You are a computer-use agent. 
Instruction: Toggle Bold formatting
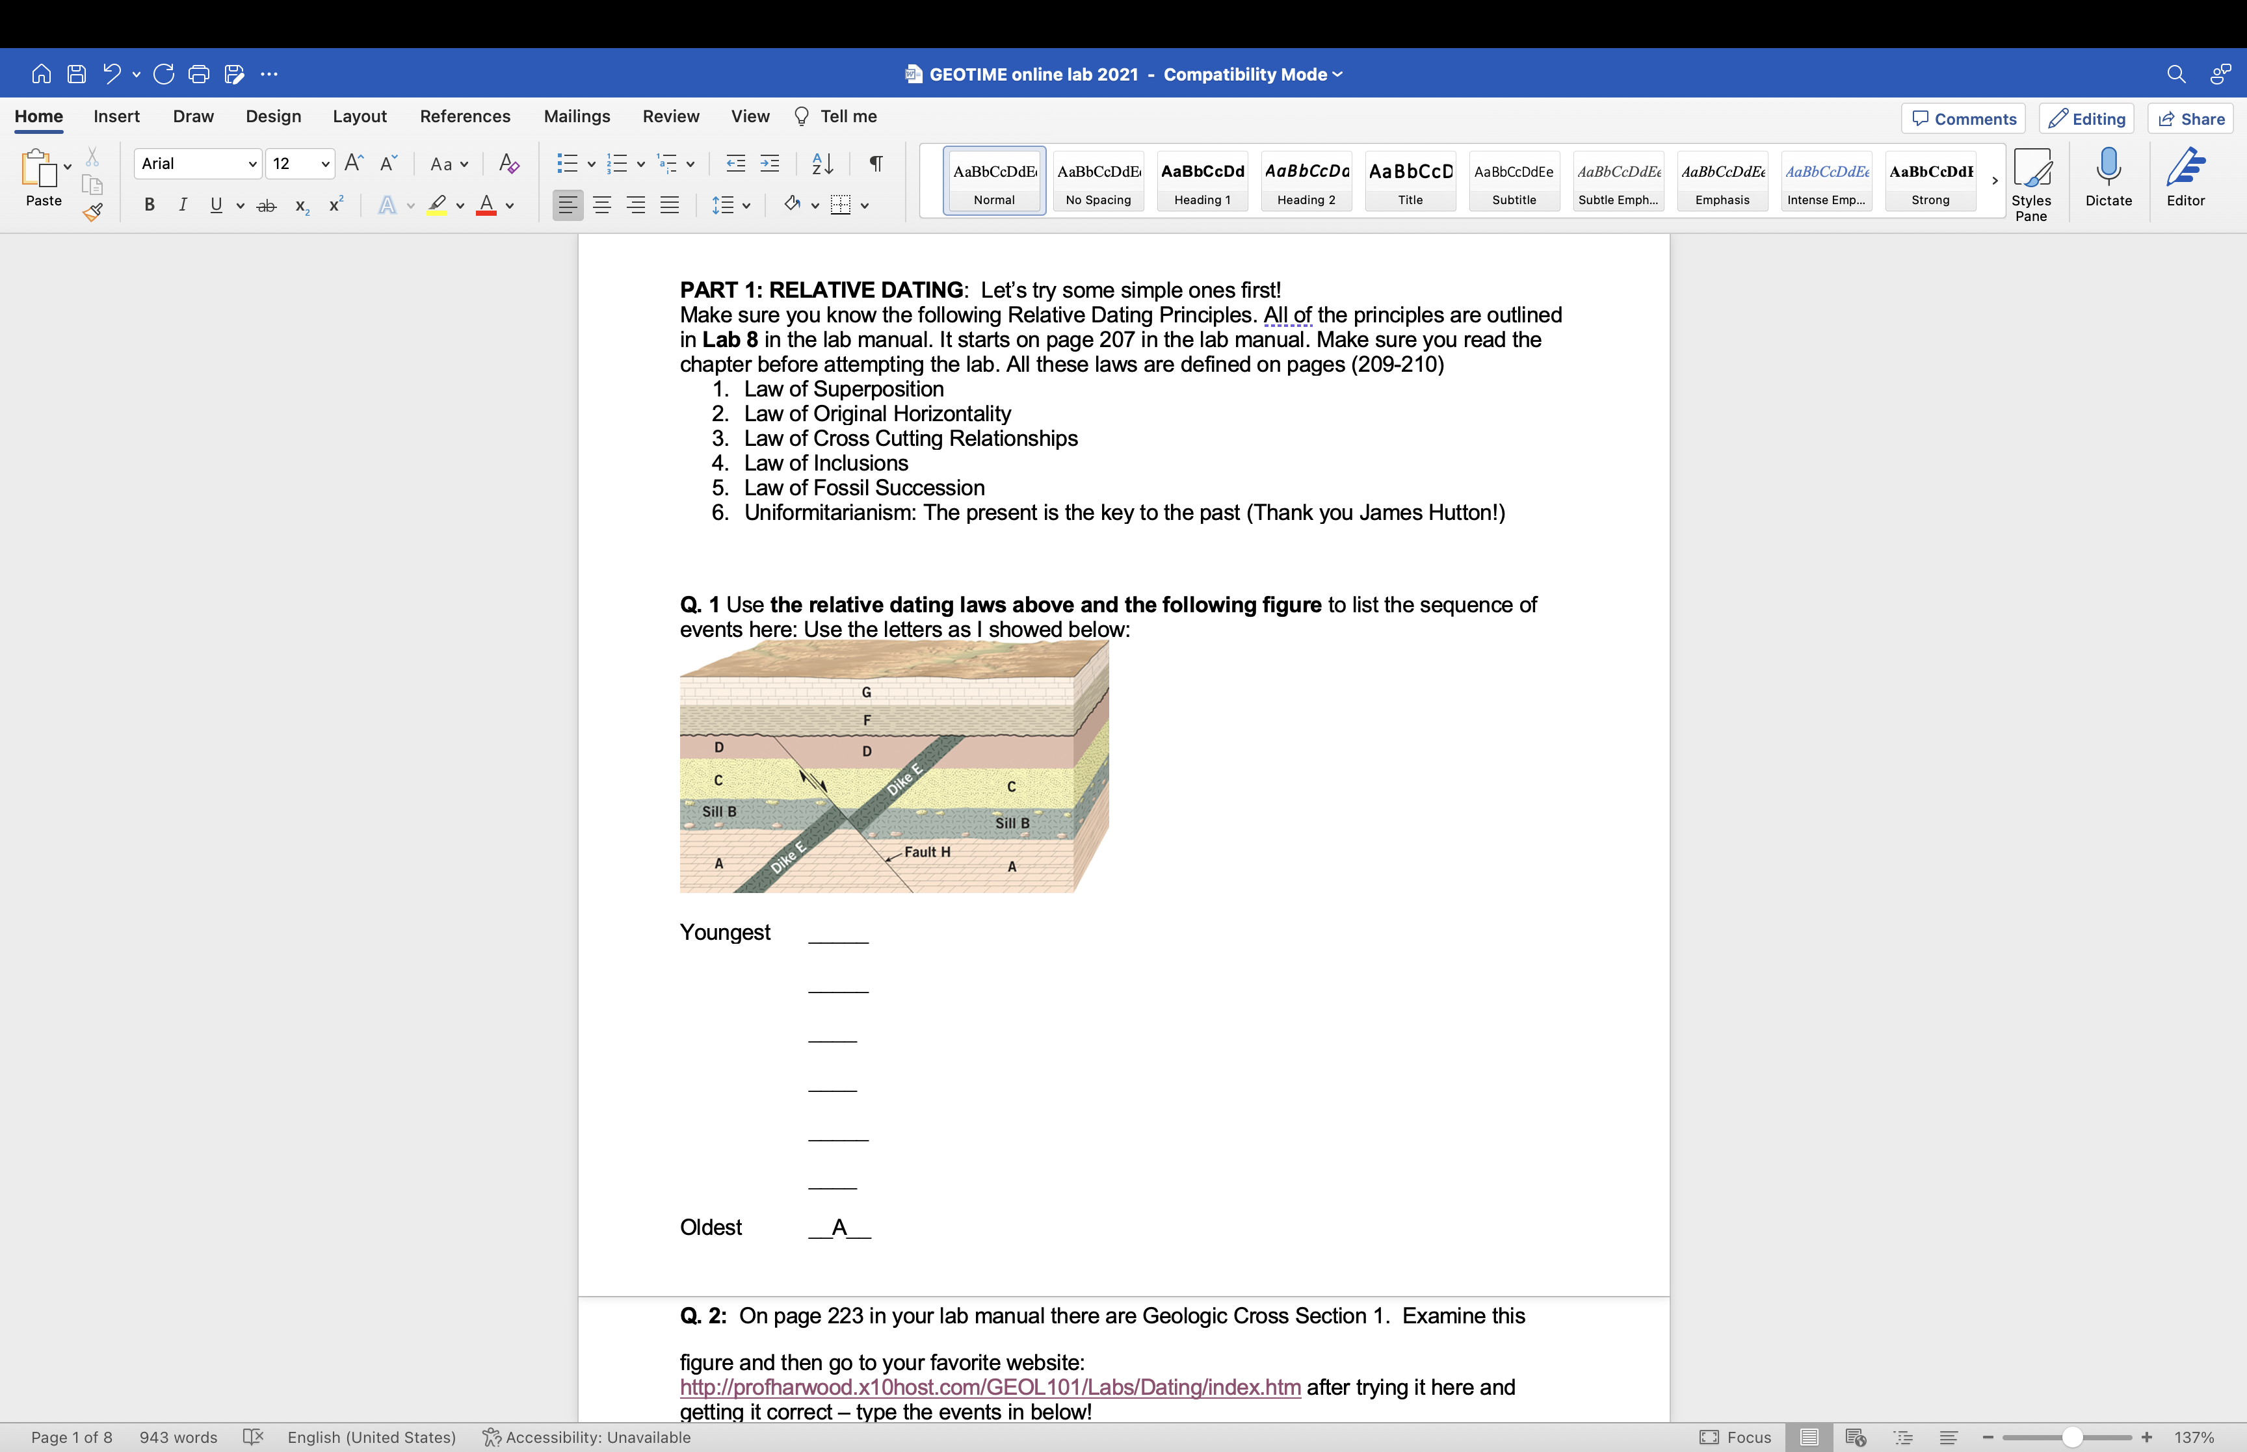(149, 205)
